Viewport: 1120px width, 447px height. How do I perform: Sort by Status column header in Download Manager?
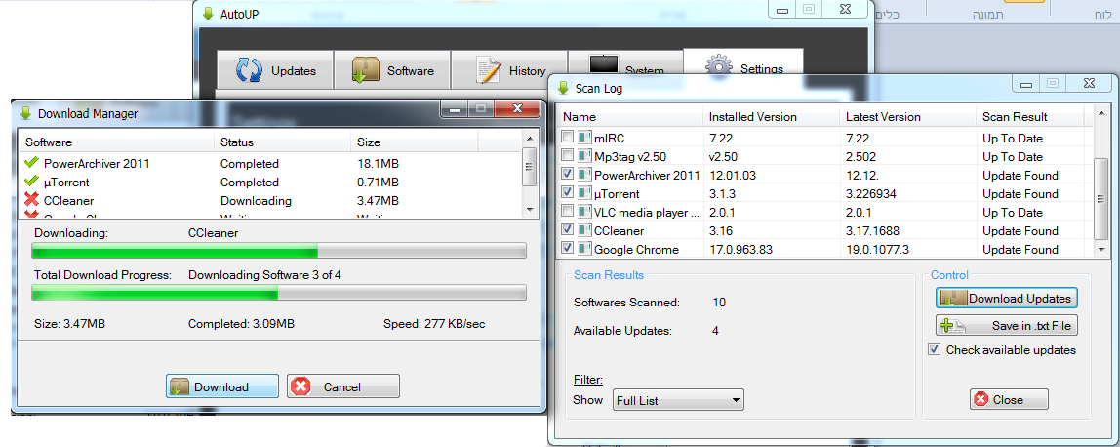[x=283, y=142]
